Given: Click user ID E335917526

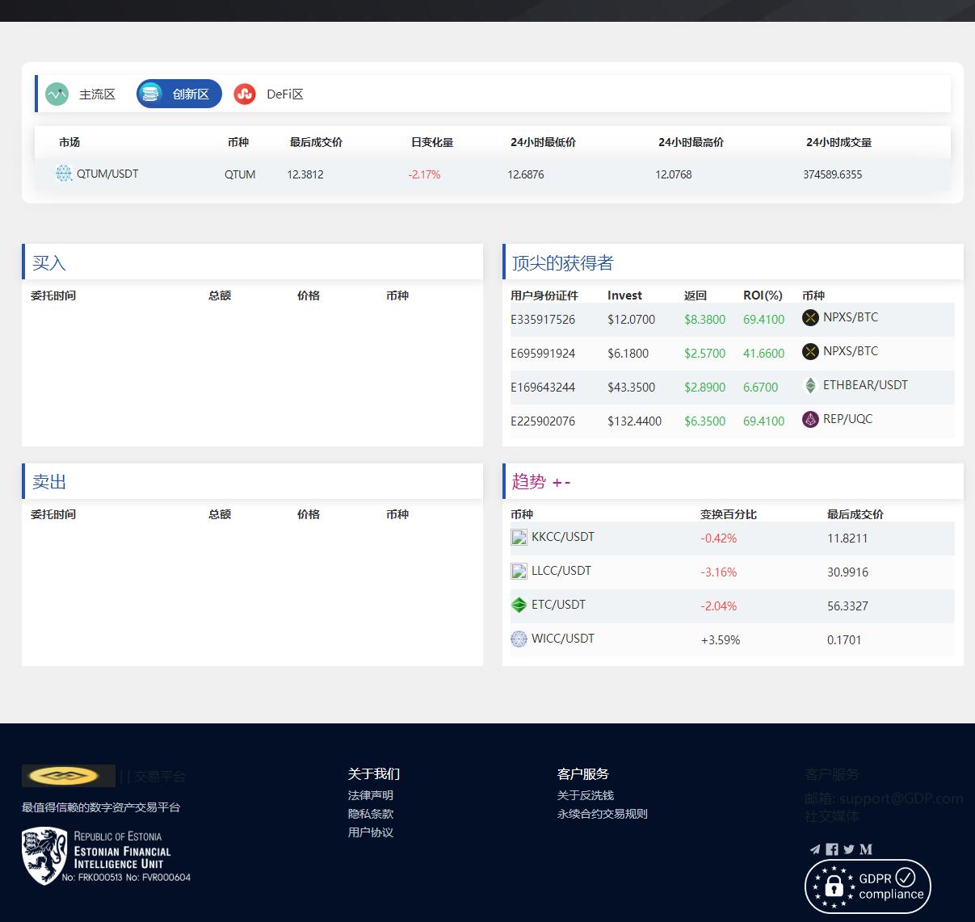Looking at the screenshot, I should [x=543, y=320].
